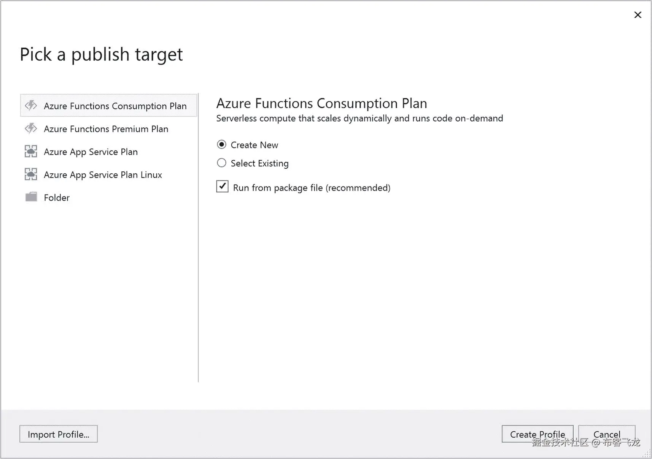This screenshot has height=459, width=652.
Task: Click the Import Profile... button
Action: pos(59,434)
